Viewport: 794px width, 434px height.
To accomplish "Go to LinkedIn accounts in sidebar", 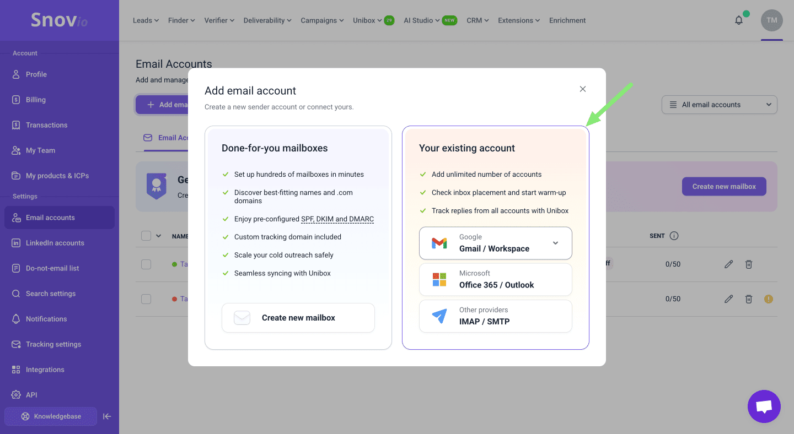I will click(x=55, y=243).
